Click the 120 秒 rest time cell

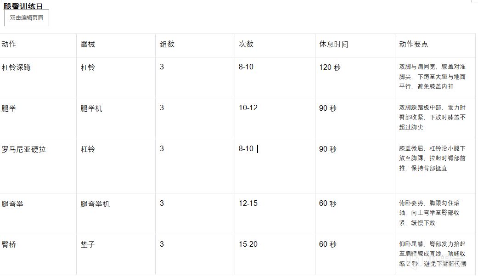330,68
